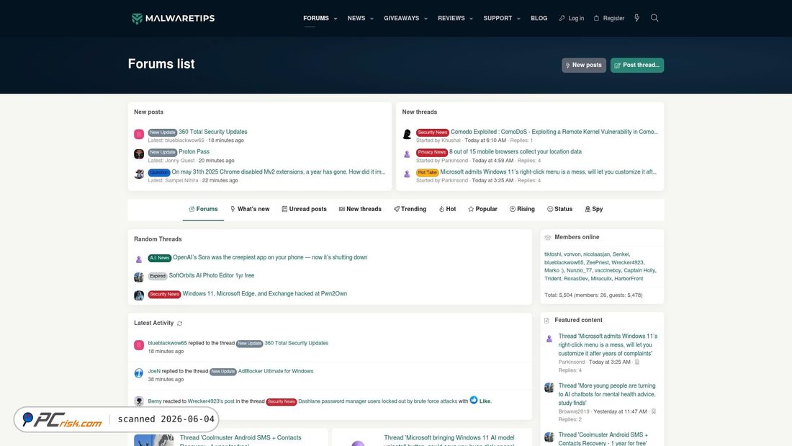Open the NEWS menu item

click(356, 18)
